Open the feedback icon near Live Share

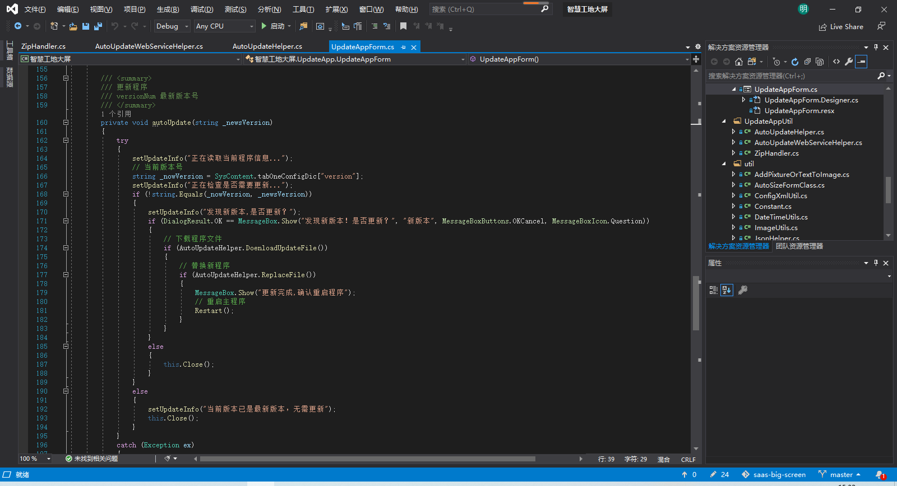coord(881,26)
